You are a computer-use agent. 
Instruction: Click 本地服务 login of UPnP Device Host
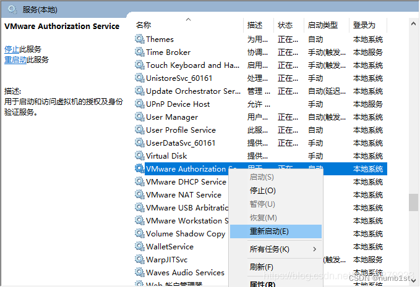pyautogui.click(x=368, y=104)
